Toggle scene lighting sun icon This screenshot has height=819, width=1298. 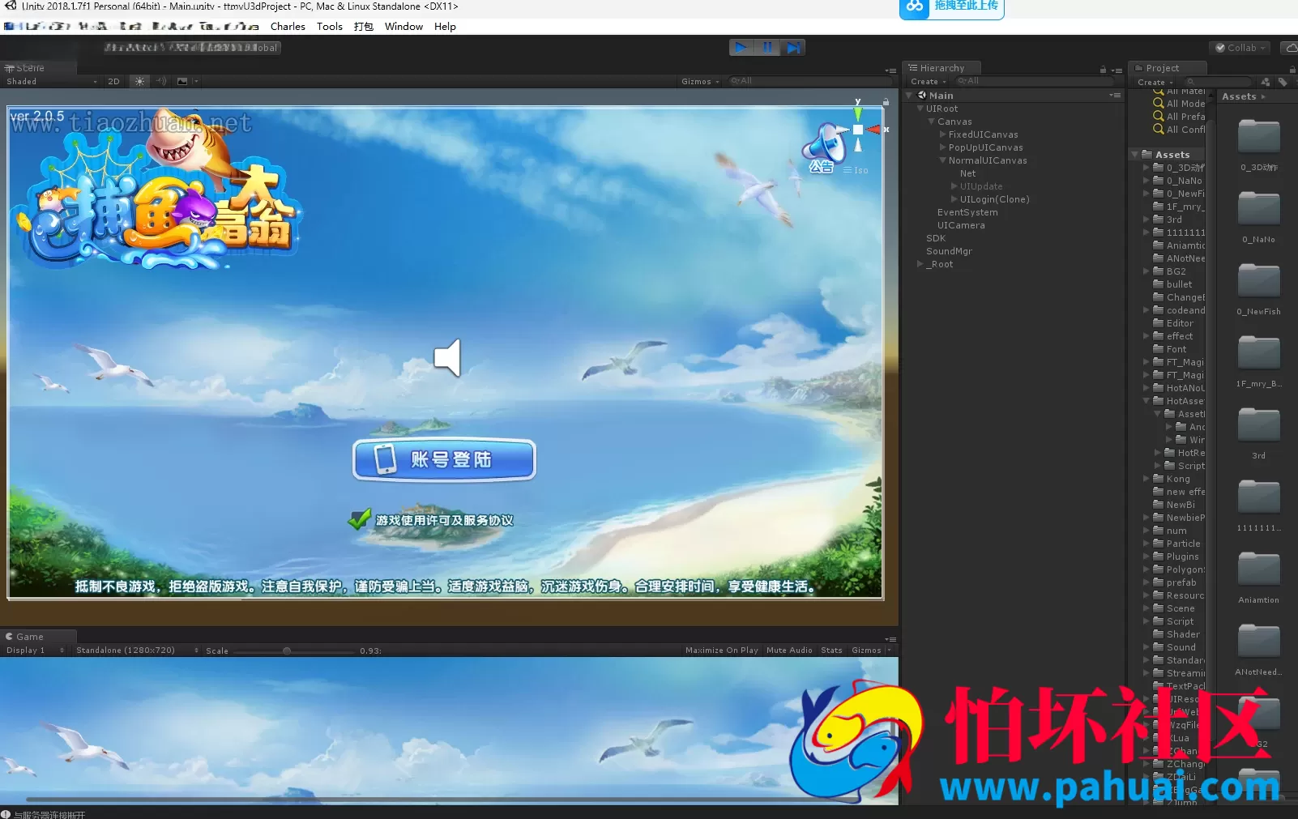pos(140,81)
